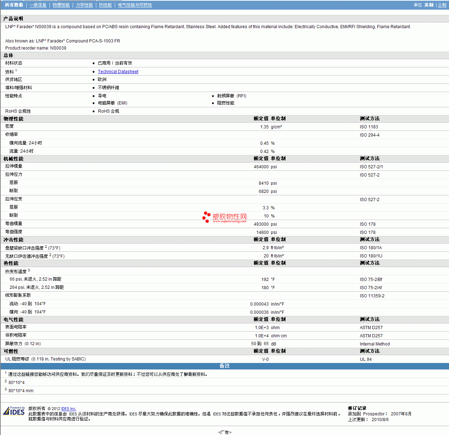Open the 电气性能与可燃性 tab
Viewport: 449px width, 435px height.
[135, 5]
